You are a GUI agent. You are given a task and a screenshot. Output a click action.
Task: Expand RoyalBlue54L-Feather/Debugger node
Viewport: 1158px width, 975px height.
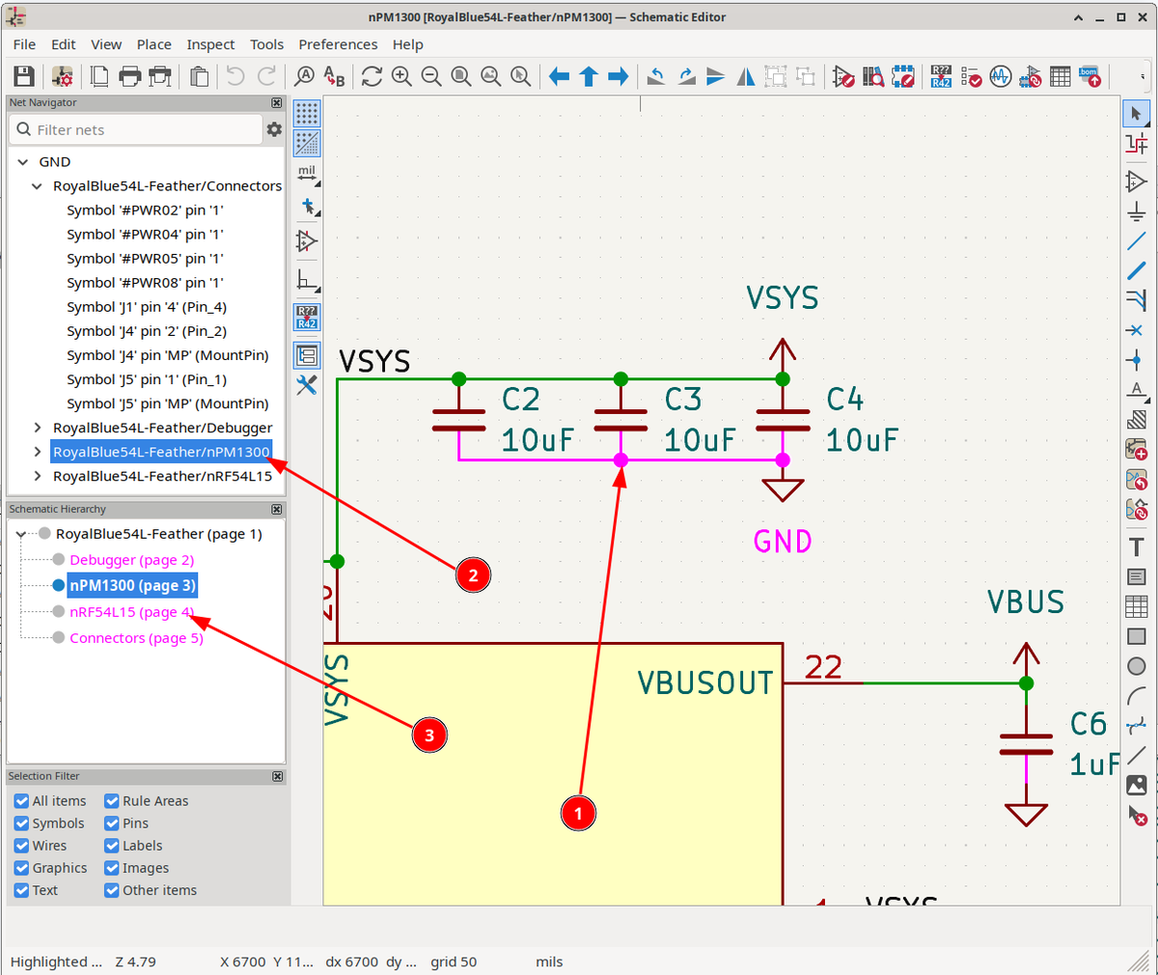[38, 428]
